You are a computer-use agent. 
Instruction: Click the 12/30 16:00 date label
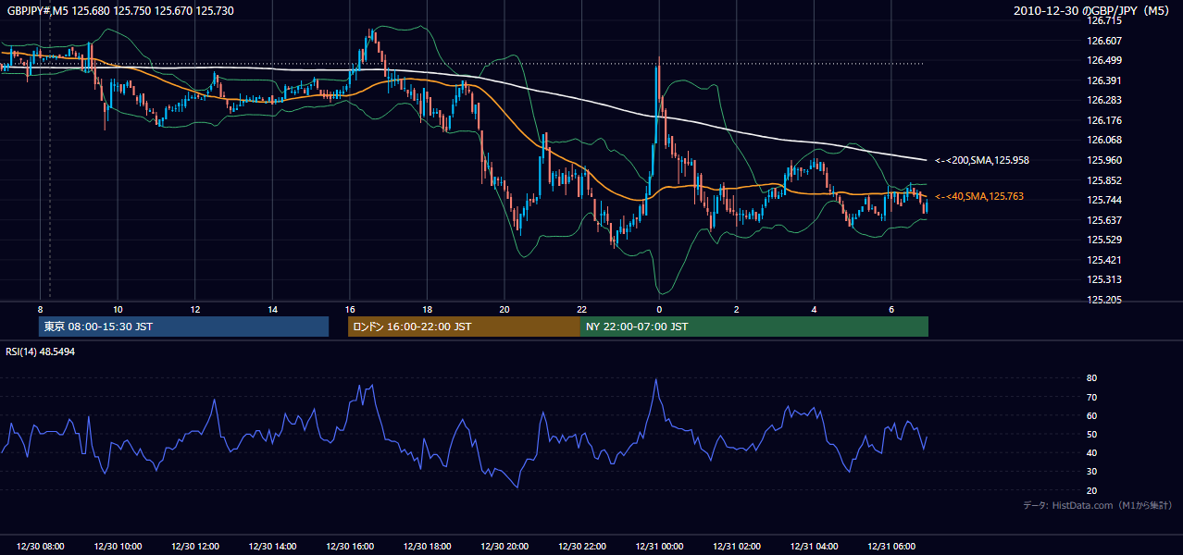[350, 547]
